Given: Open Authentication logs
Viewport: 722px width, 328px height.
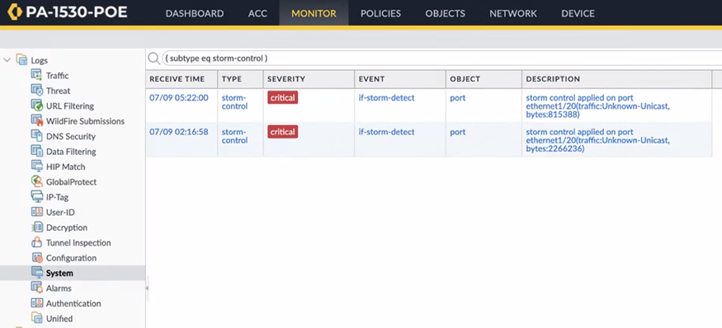Looking at the screenshot, I should [73, 303].
